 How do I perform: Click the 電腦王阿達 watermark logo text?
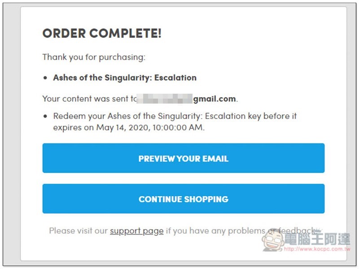point(317,239)
